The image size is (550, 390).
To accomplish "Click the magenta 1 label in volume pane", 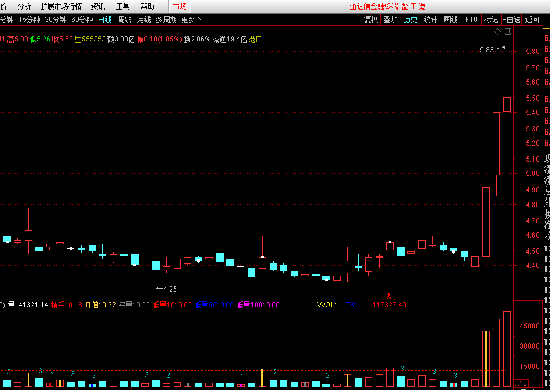I will pos(242,376).
